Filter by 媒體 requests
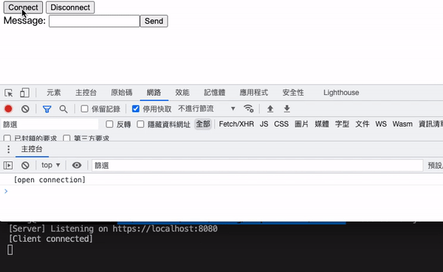This screenshot has width=443, height=272. coord(322,124)
